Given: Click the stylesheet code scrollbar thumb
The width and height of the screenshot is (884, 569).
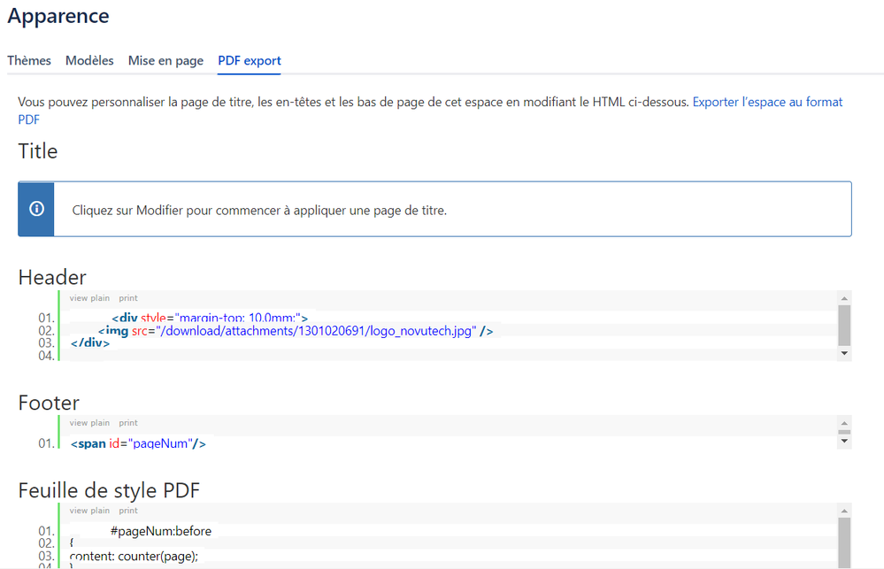Looking at the screenshot, I should [x=844, y=543].
